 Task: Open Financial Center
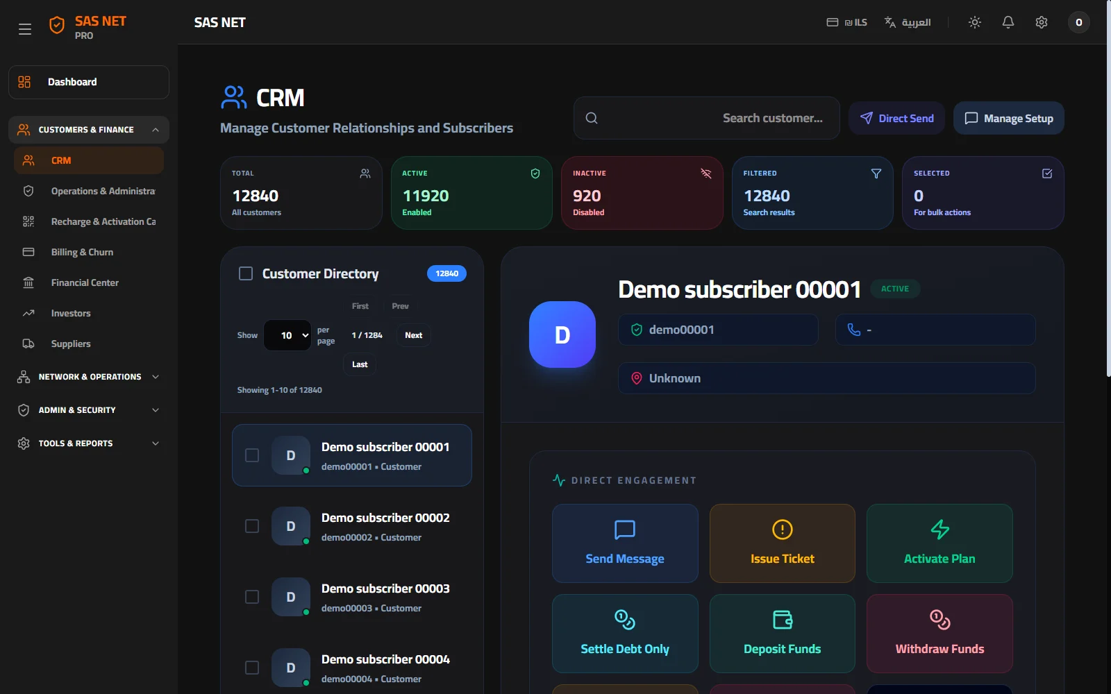point(89,282)
